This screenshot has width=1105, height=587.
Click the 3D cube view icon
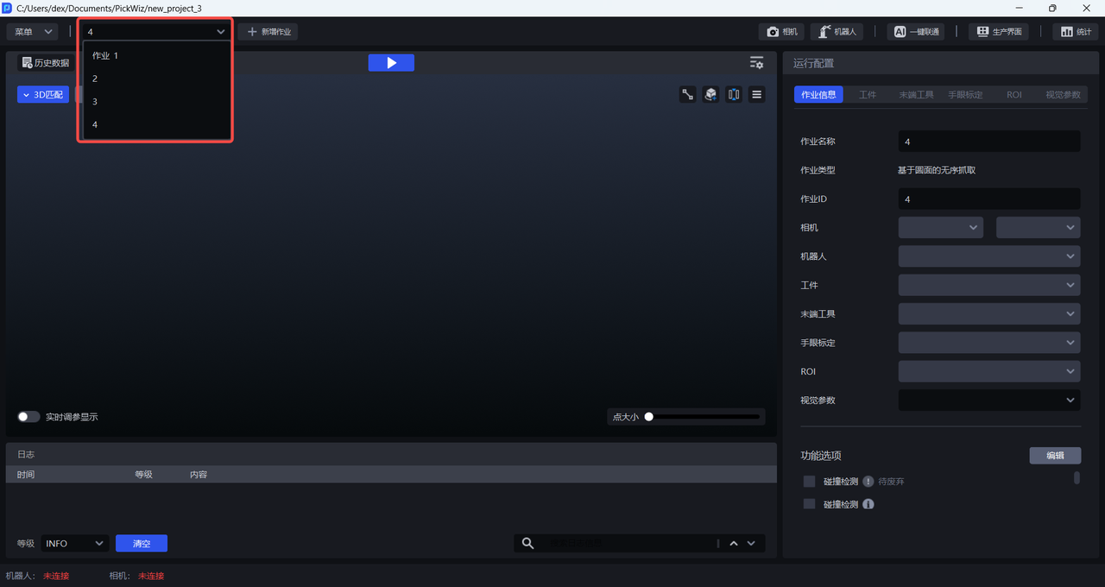point(710,95)
